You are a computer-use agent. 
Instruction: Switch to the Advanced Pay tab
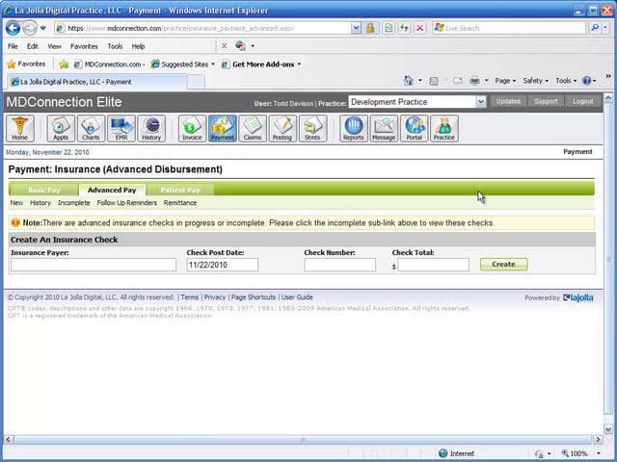pos(112,191)
